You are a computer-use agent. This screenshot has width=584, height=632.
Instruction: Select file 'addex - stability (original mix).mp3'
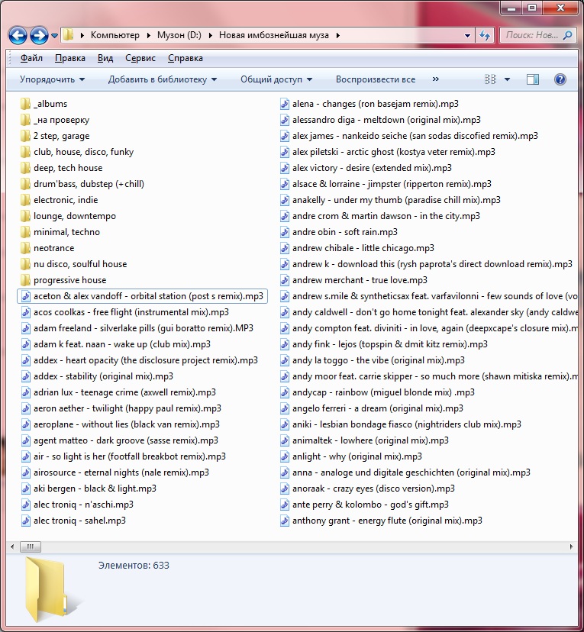[103, 376]
